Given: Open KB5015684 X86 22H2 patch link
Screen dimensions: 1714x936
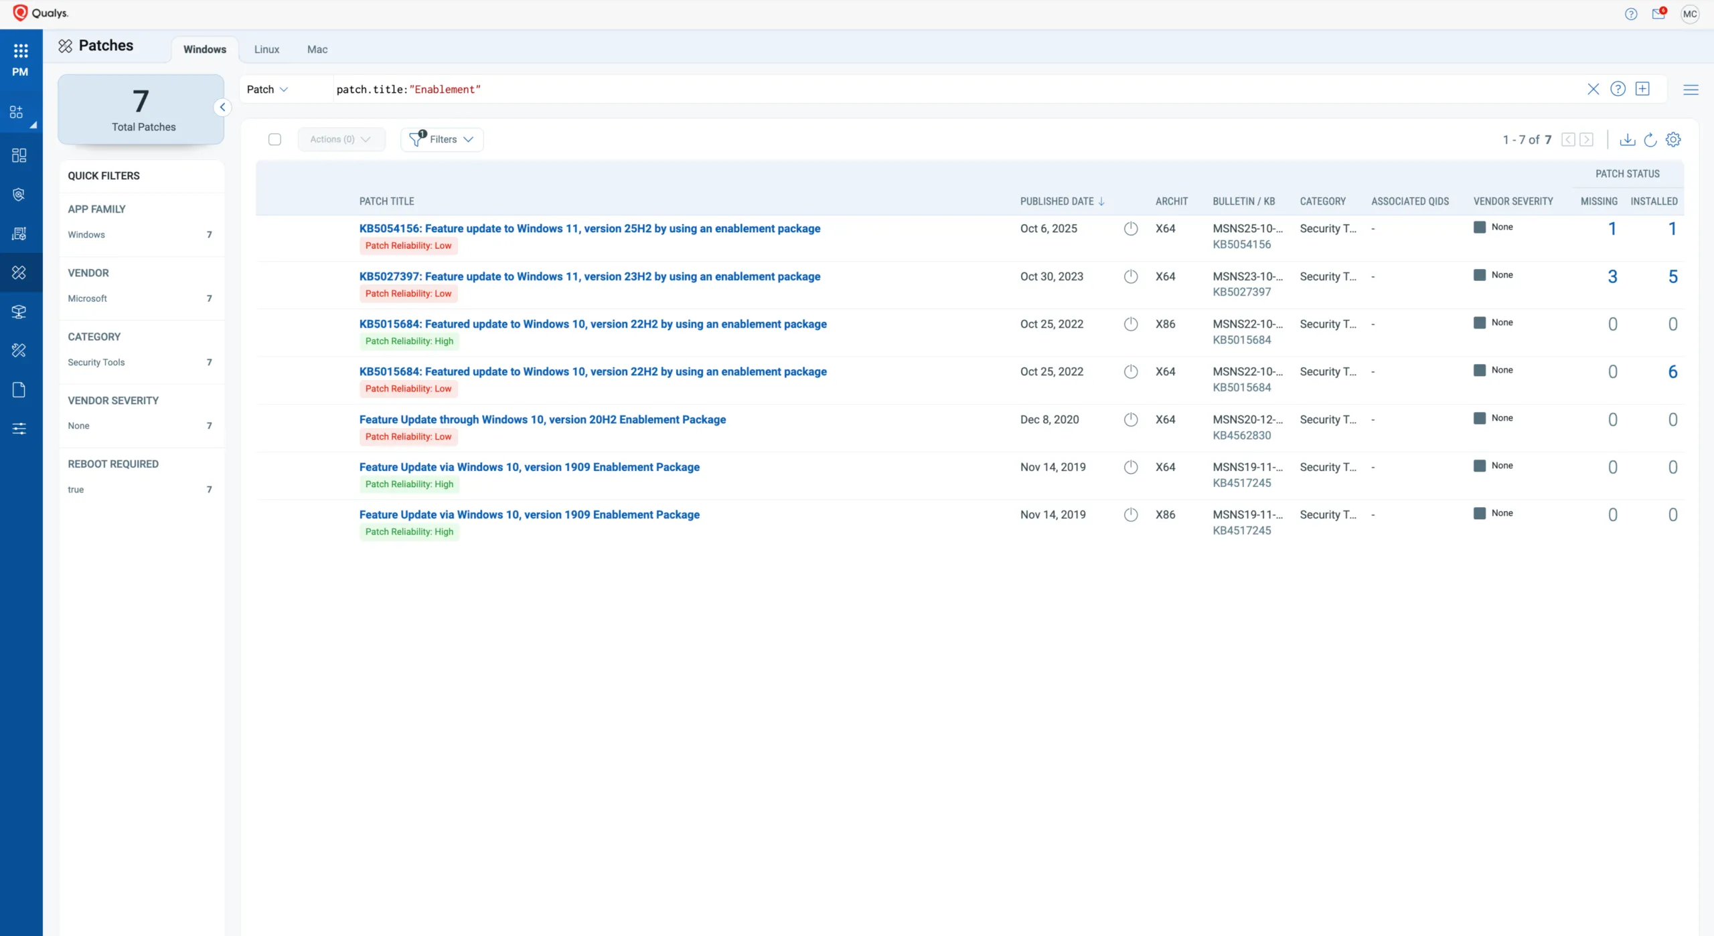Looking at the screenshot, I should point(593,324).
